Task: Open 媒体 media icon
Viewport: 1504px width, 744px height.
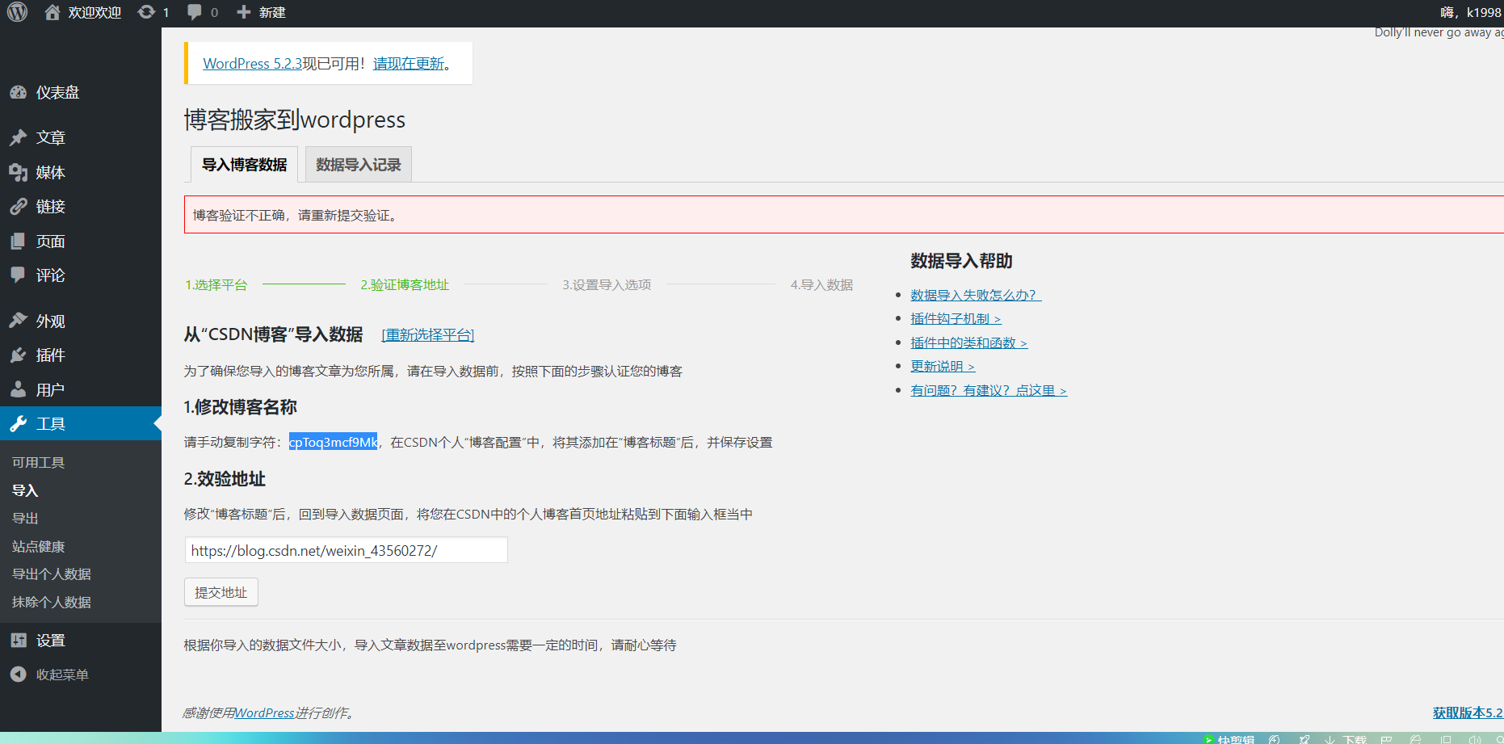Action: [x=18, y=172]
